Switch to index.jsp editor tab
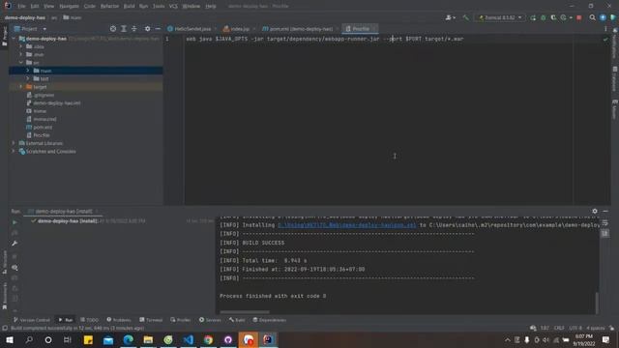 point(239,29)
